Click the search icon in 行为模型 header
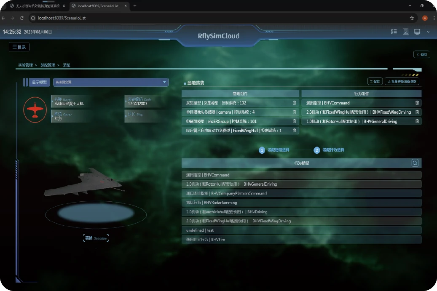The width and height of the screenshot is (437, 291). pos(415,163)
